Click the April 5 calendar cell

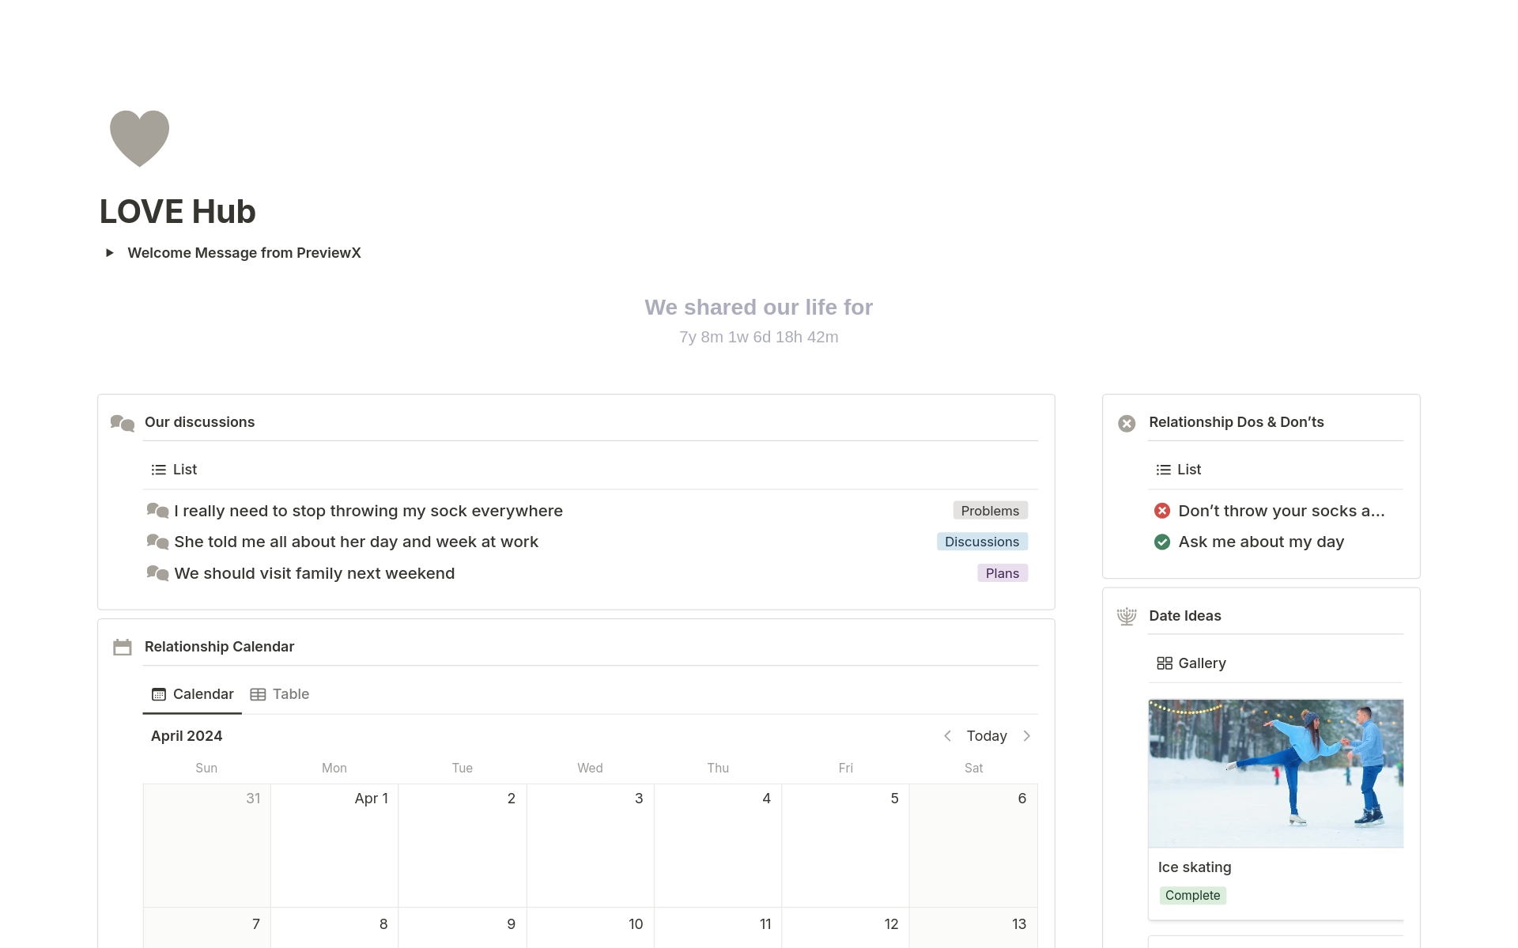pyautogui.click(x=845, y=846)
